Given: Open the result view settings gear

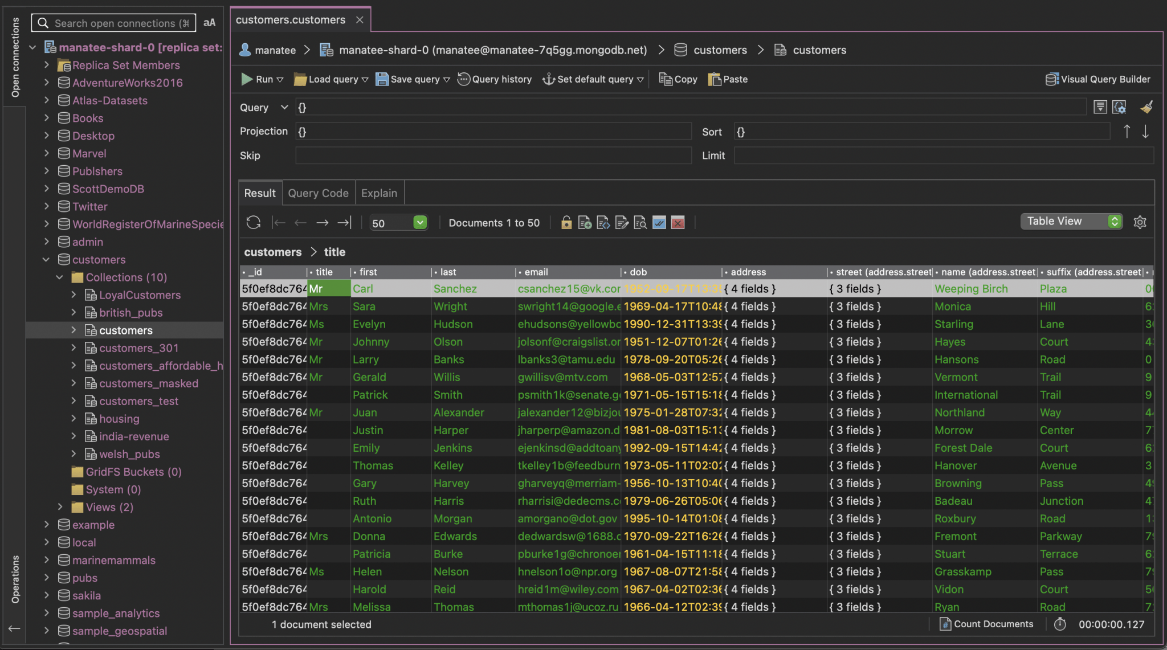Looking at the screenshot, I should (x=1140, y=222).
